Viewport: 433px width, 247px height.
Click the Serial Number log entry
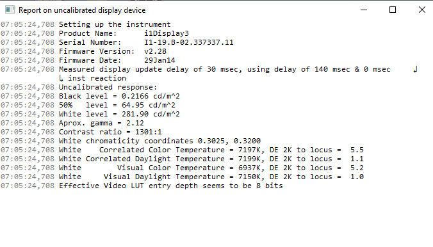coord(117,42)
